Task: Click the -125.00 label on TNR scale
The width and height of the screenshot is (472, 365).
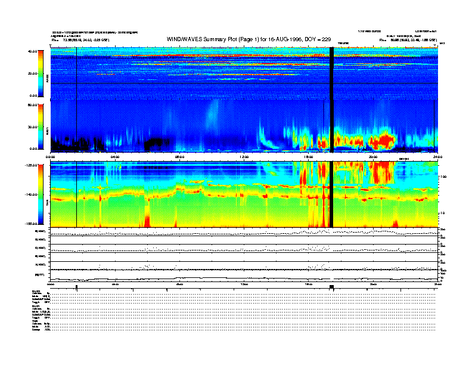Action: point(31,165)
